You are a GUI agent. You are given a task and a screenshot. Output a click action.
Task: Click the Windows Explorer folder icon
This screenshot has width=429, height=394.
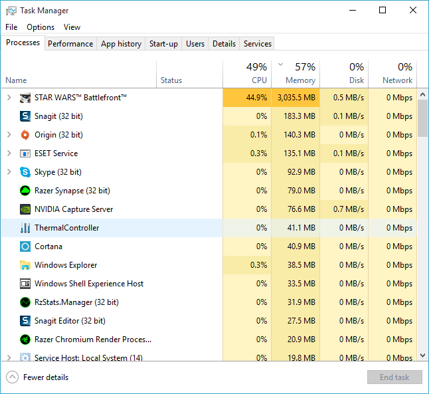pos(25,265)
